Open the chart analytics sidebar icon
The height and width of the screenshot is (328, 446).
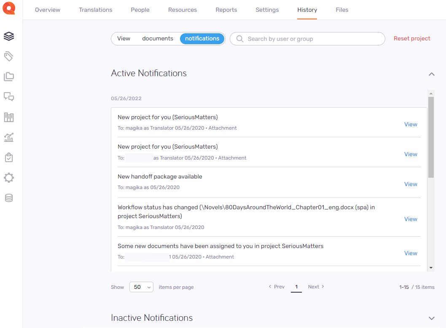pos(9,137)
